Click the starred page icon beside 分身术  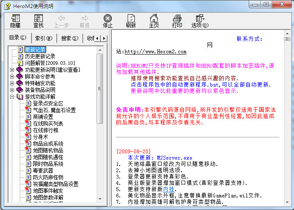click(28, 137)
